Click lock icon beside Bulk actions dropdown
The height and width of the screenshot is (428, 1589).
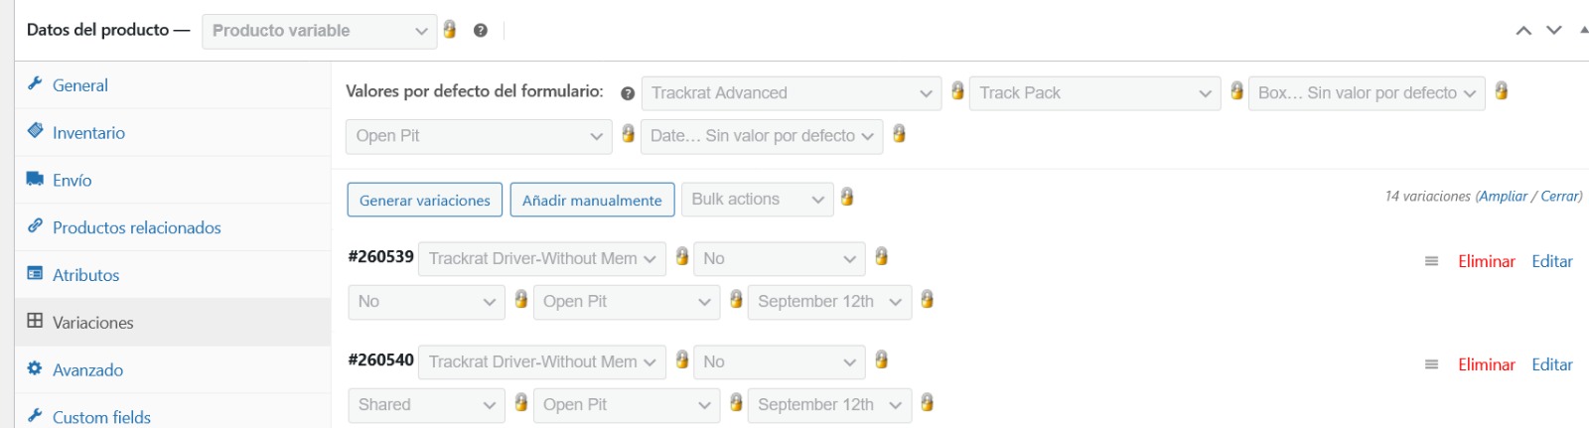click(847, 198)
